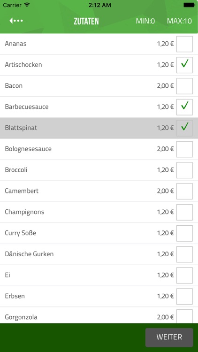The height and width of the screenshot is (352, 198).
Task: Select the Broccoli checkbox
Action: pyautogui.click(x=184, y=170)
